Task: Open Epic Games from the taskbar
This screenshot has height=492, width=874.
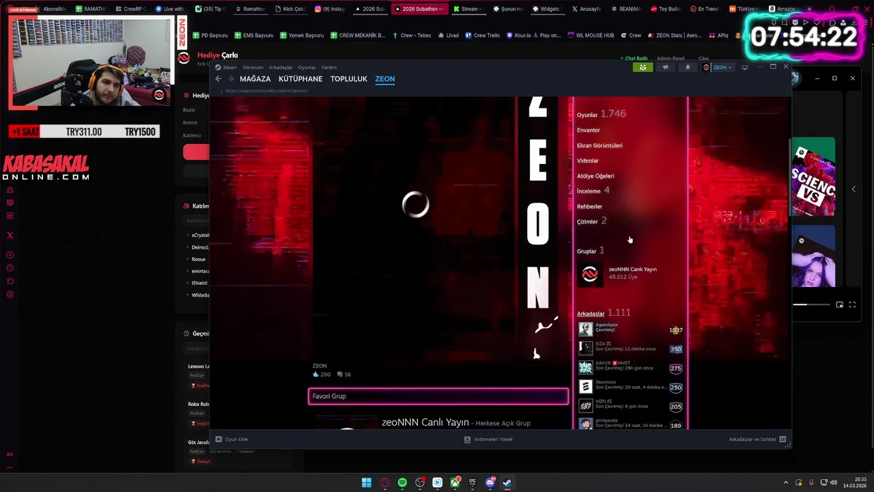Action: click(x=473, y=482)
